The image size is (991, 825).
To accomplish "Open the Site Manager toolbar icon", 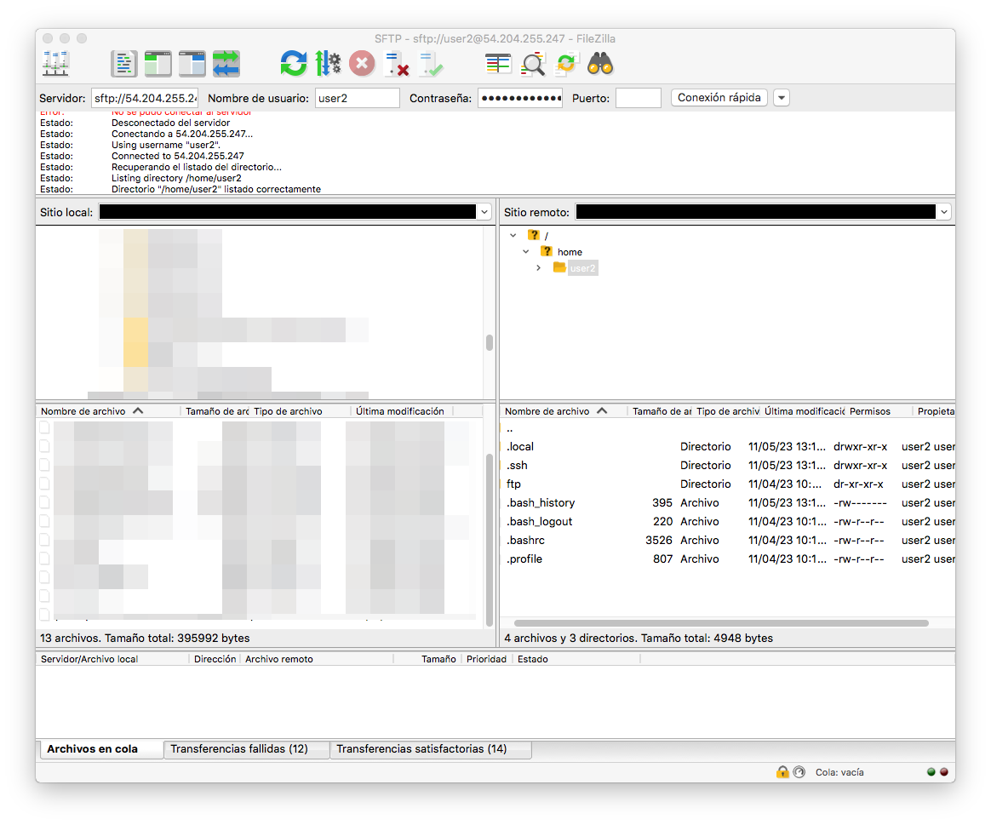I will [56, 64].
